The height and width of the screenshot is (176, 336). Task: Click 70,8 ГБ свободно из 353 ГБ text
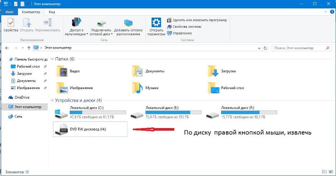(x=167, y=117)
